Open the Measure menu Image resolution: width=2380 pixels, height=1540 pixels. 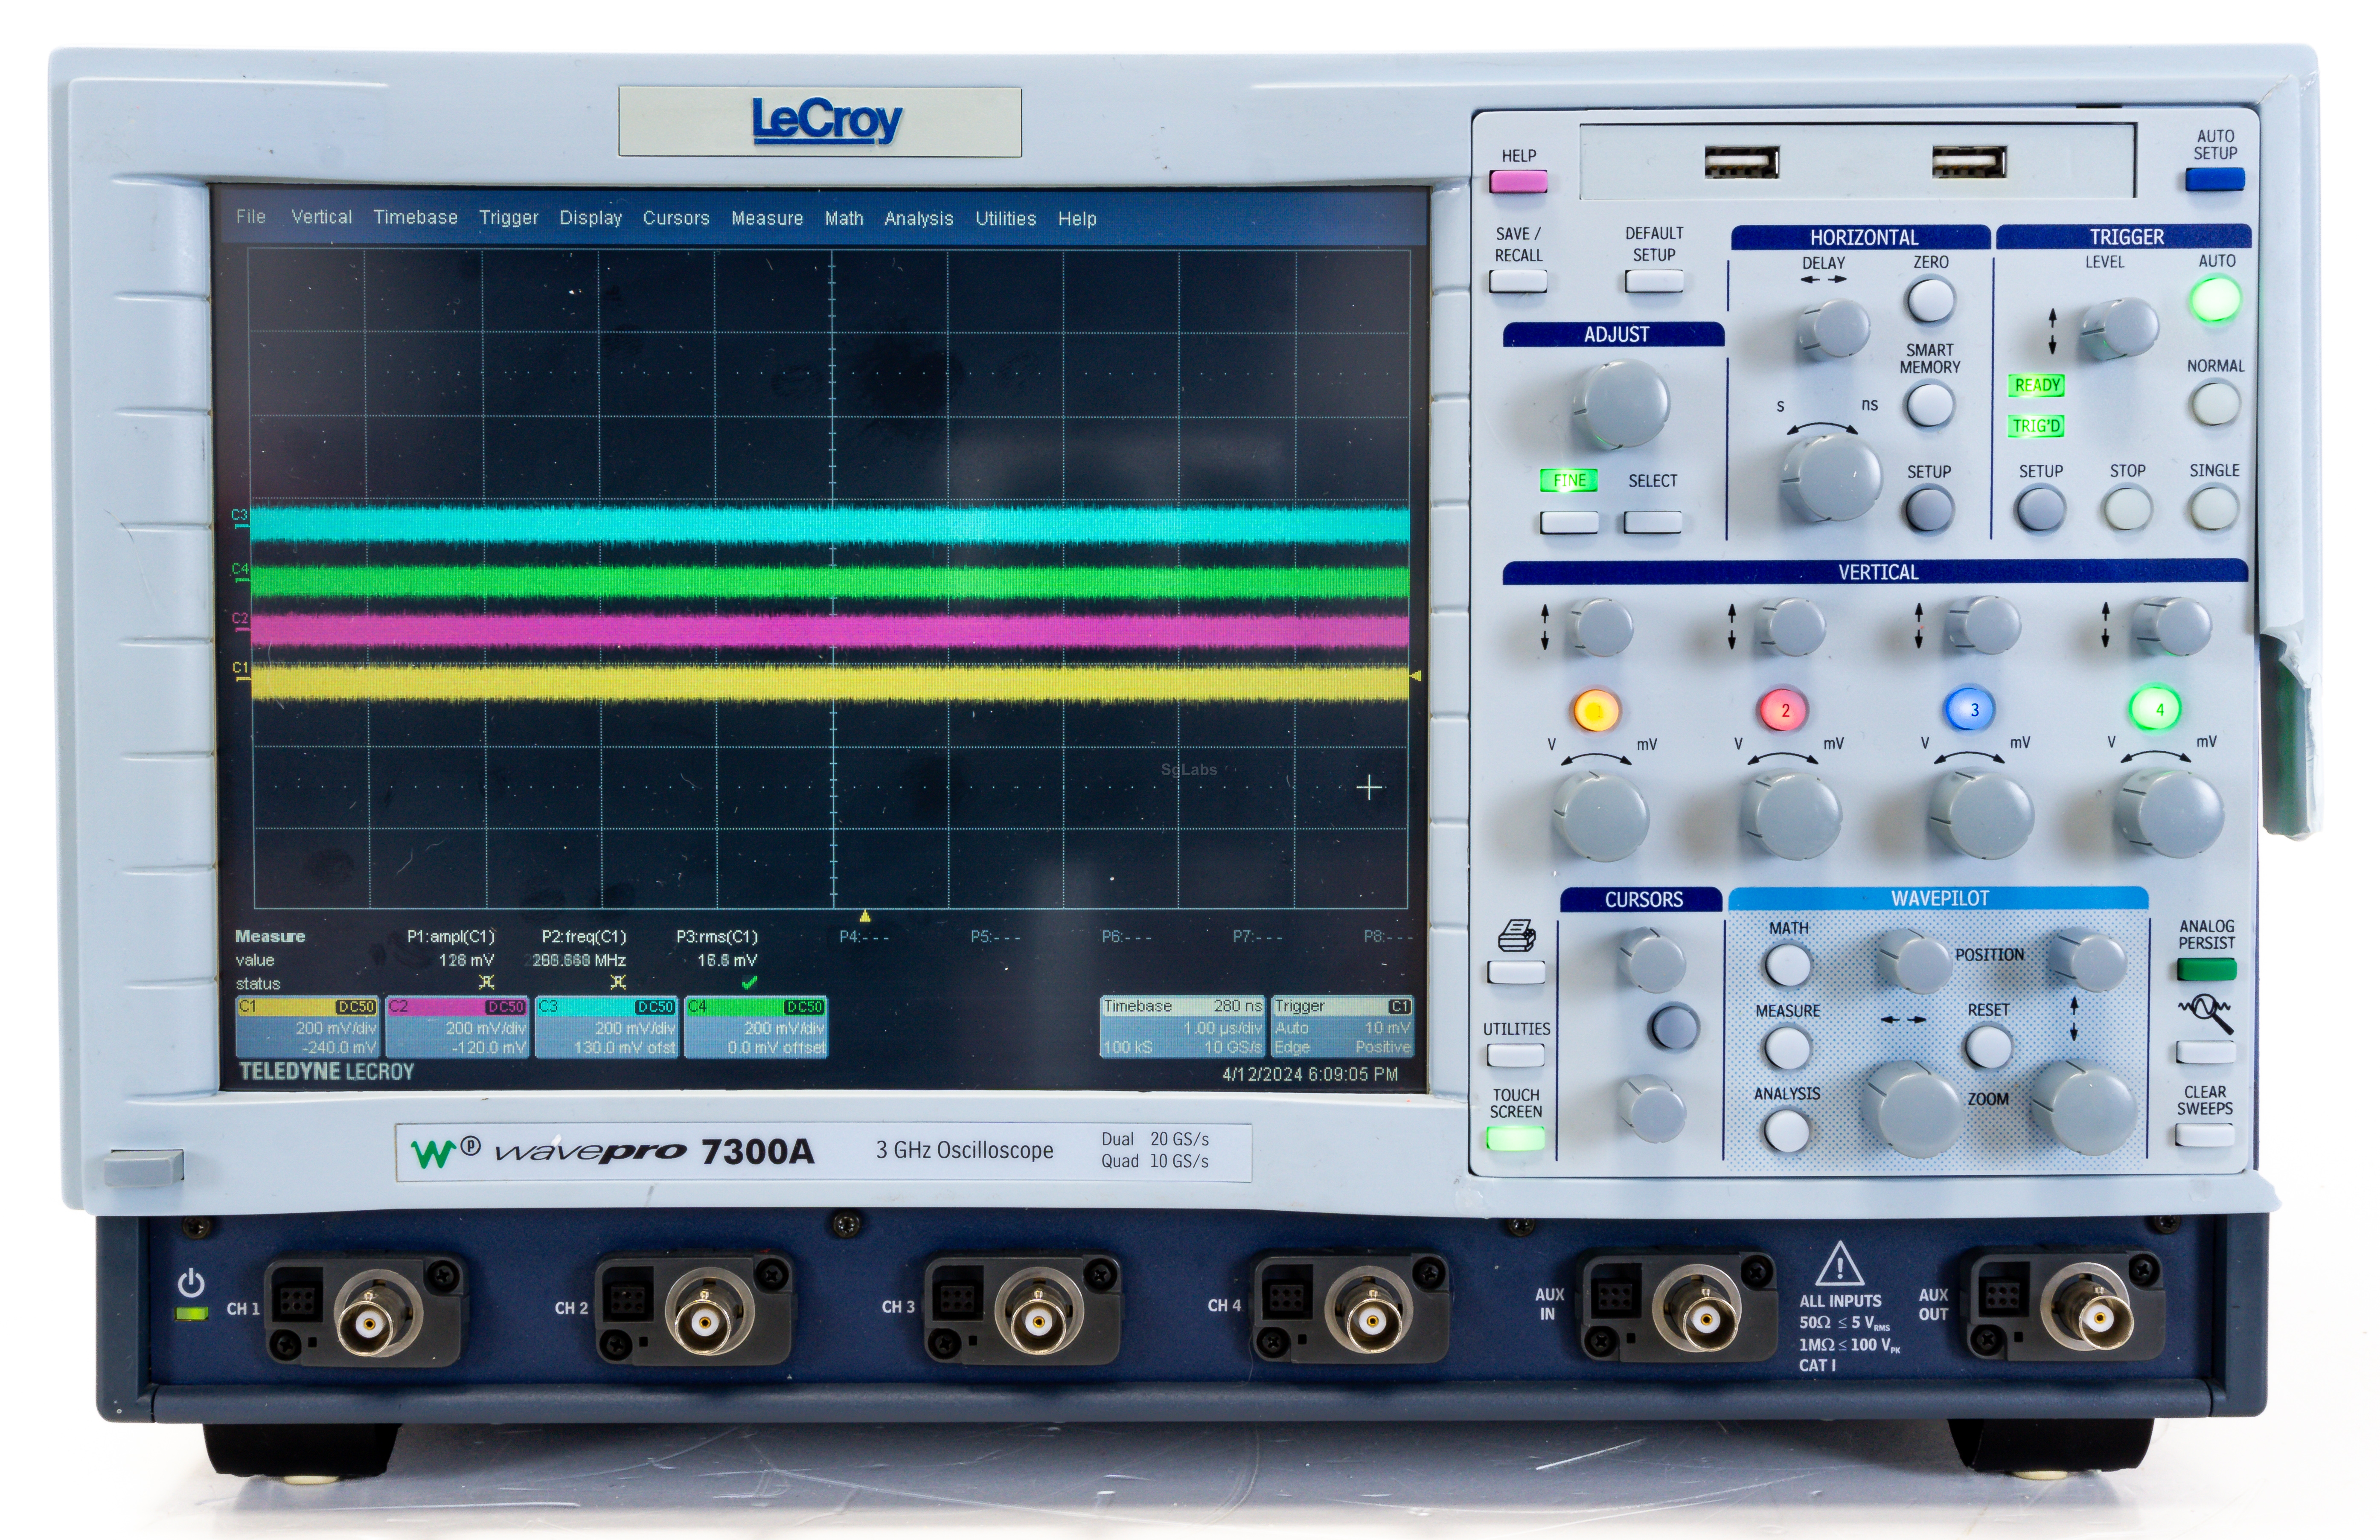(767, 218)
